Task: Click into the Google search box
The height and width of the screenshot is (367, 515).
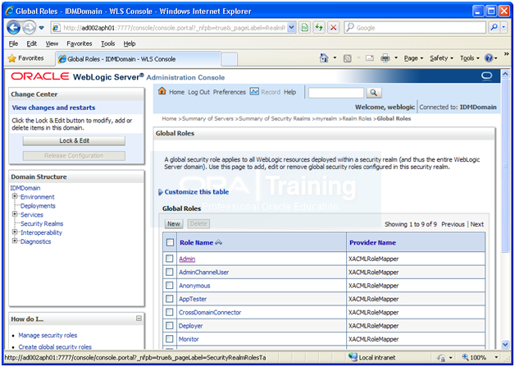Action: 415,28
